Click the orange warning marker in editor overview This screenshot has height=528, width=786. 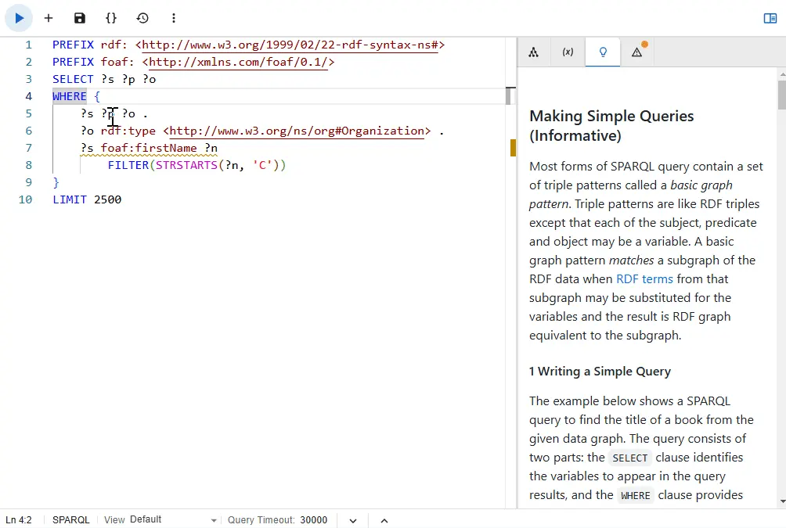(513, 148)
